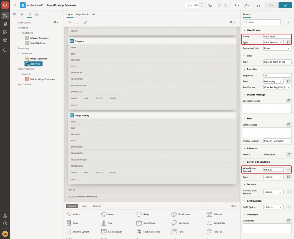Go to MERGE button arrow

click(289, 169)
